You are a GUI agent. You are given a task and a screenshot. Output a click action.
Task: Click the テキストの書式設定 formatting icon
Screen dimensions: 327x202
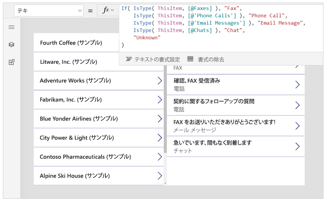pyautogui.click(x=129, y=59)
